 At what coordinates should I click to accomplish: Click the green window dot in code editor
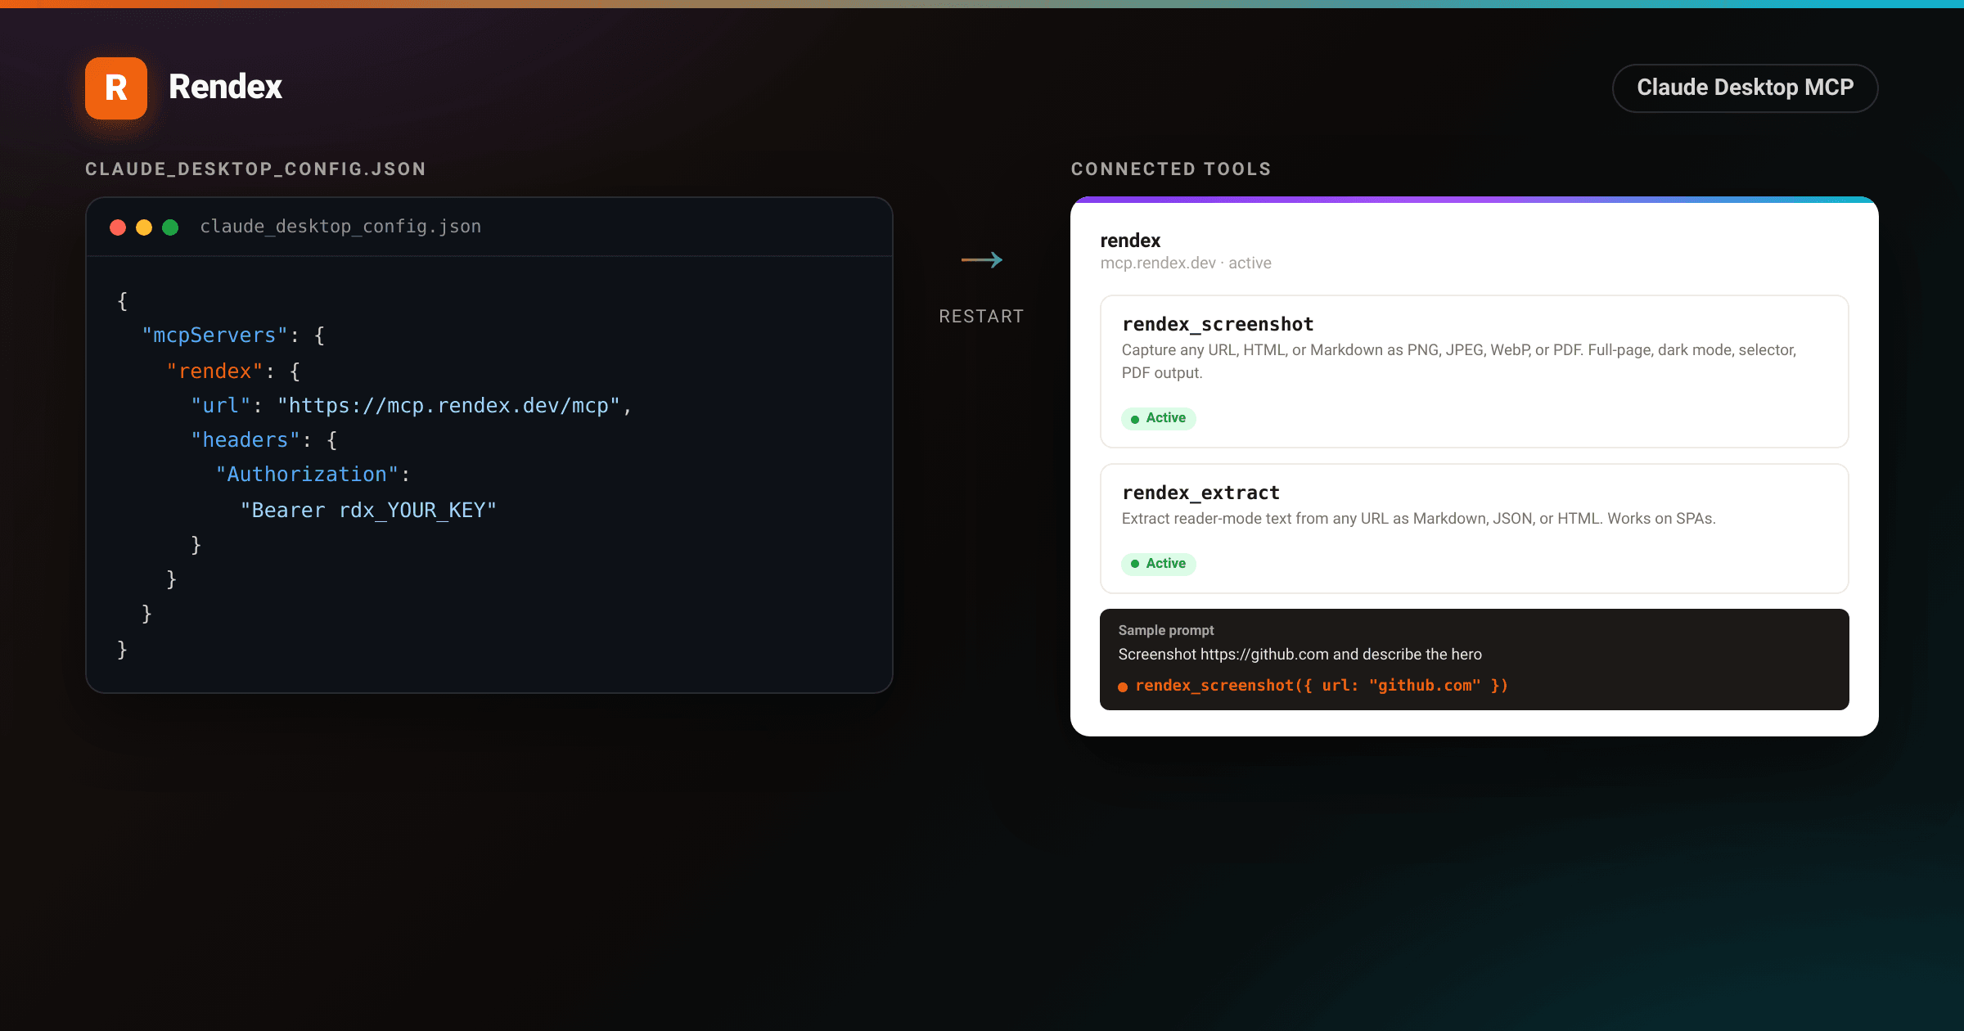(x=170, y=227)
